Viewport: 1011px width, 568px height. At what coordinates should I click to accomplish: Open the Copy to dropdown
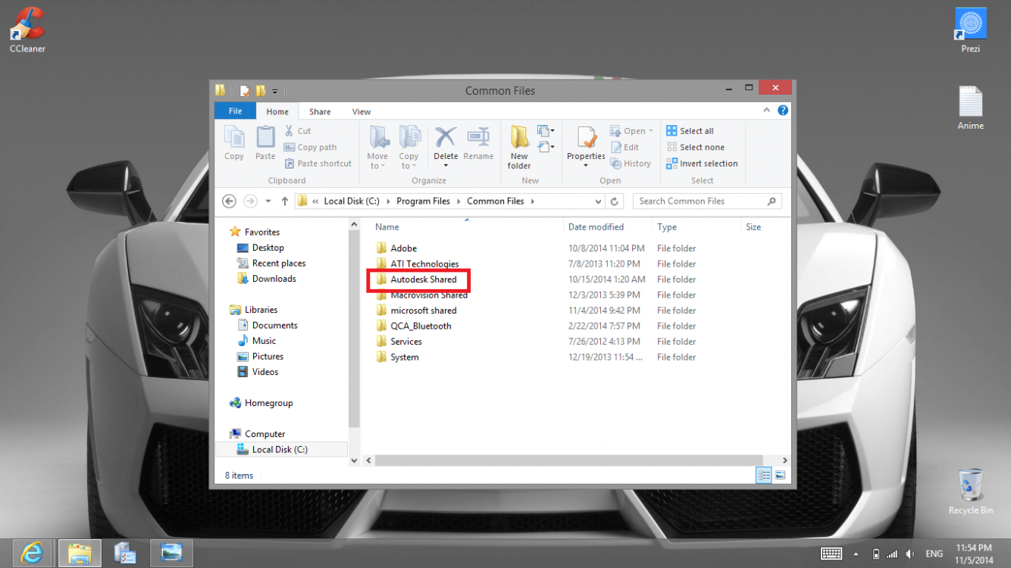(x=409, y=148)
